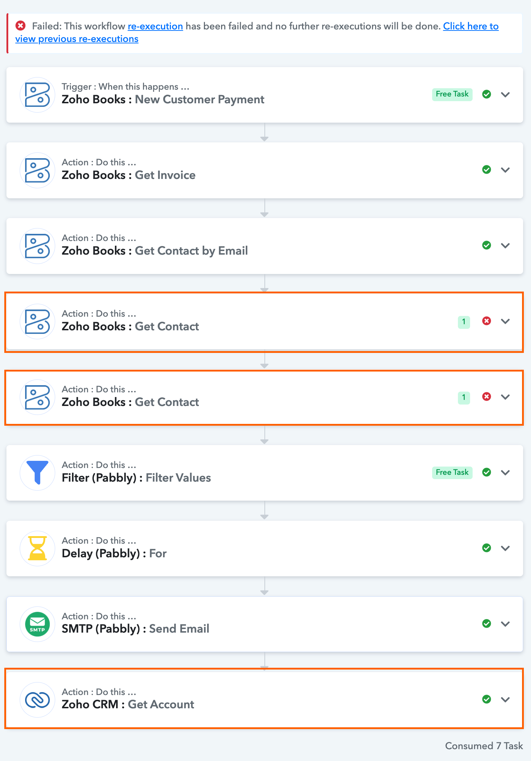Click the funnel icon of Filter Values step
Image resolution: width=531 pixels, height=761 pixels.
click(37, 473)
